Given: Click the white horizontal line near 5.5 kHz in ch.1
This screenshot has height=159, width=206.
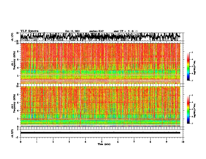Looking at the screenshot, I should pos(100,62).
